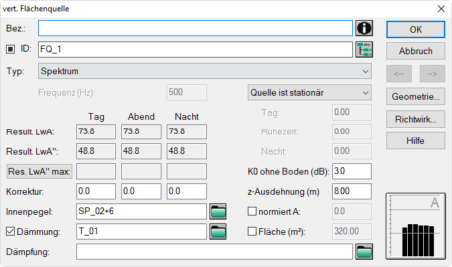Open the Geometrie... dialog
This screenshot has height=267, width=452.
416,96
